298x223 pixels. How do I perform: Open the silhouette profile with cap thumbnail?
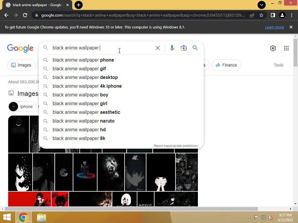(135, 172)
